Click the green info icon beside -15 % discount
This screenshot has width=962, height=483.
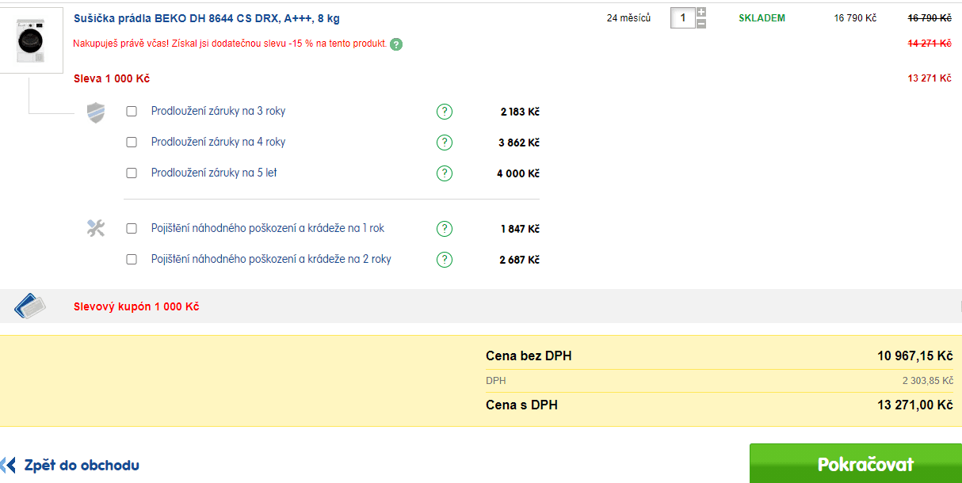pyautogui.click(x=396, y=44)
